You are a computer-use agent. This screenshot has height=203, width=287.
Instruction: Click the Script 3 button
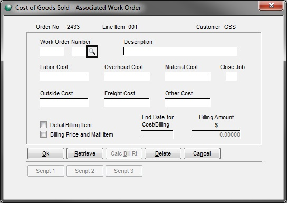tap(124, 171)
